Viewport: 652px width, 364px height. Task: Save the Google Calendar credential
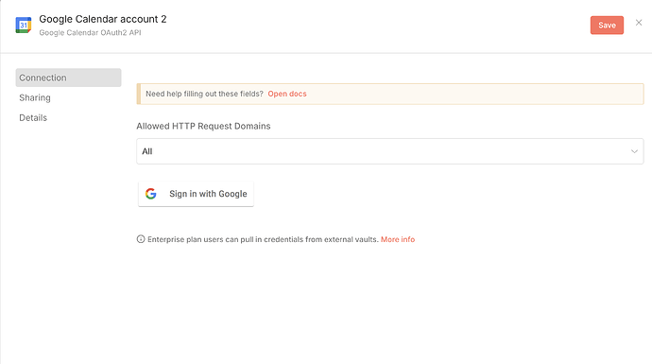click(607, 25)
